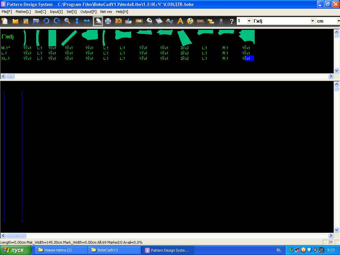Click the upward arrow export icon
Image resolution: width=340 pixels, height=255 pixels.
coord(128,21)
